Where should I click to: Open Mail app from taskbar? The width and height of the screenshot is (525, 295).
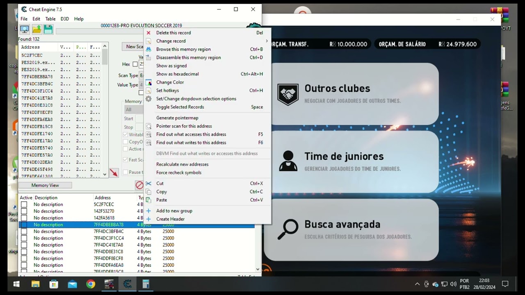72,284
